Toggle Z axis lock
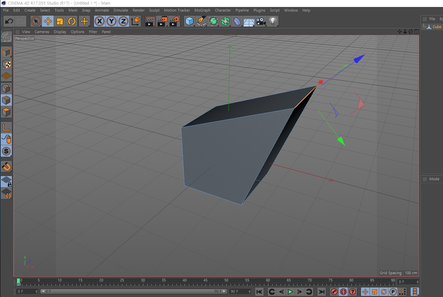This screenshot has height=297, width=443. pos(123,21)
